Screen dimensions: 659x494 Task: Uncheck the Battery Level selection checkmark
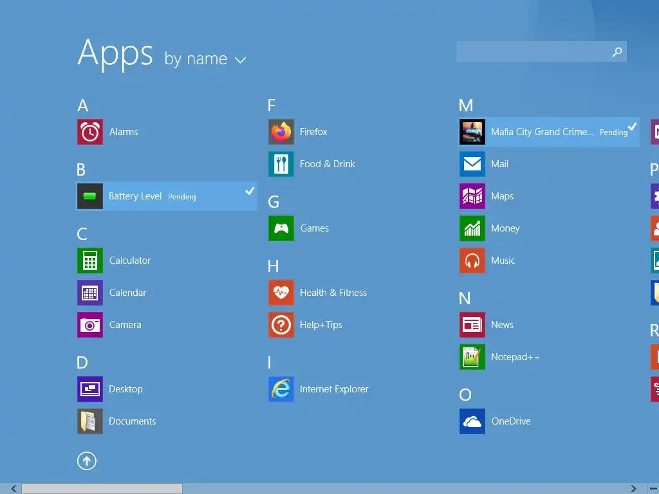click(250, 191)
